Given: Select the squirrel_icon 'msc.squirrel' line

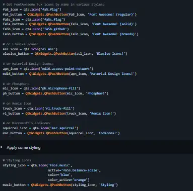Looking at the screenshot, I should tap(40, 128).
